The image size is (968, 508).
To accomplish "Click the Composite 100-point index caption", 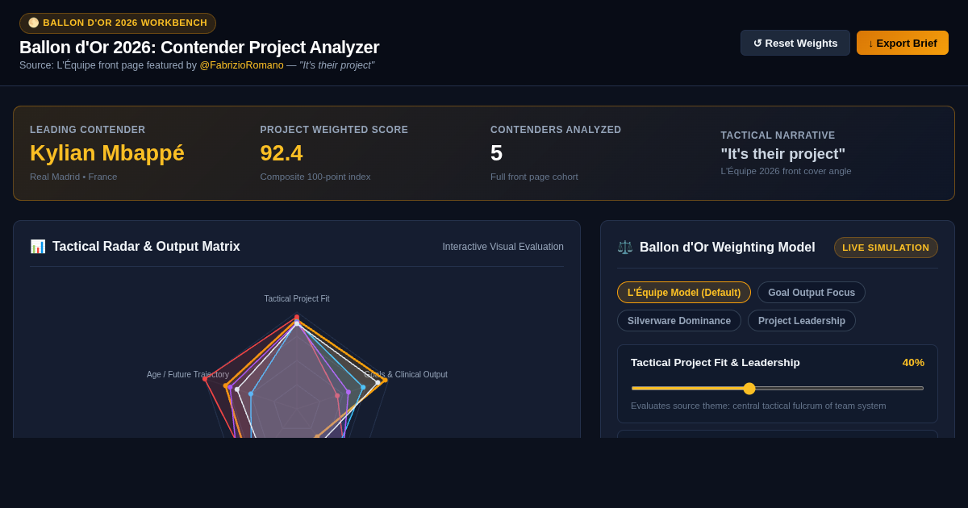I will 315,177.
